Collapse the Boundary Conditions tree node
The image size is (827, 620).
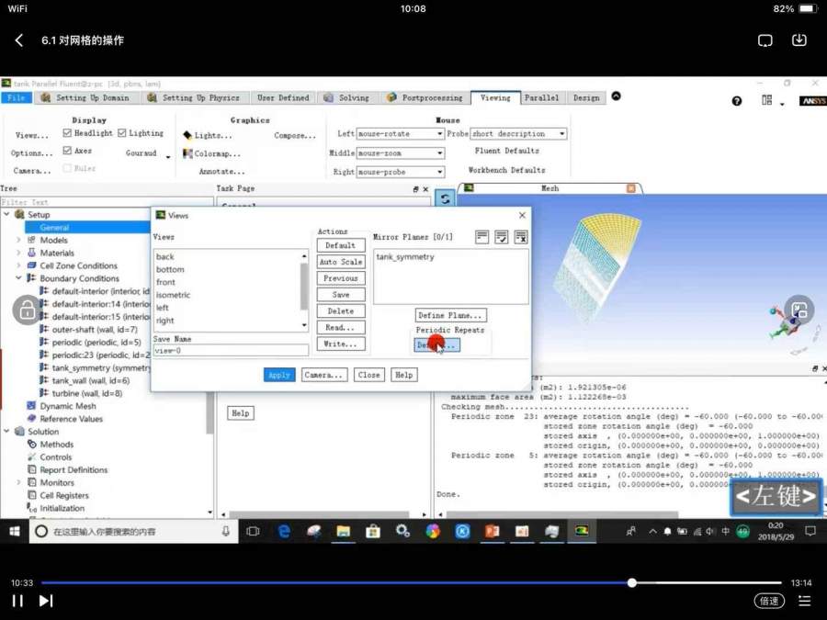point(18,278)
